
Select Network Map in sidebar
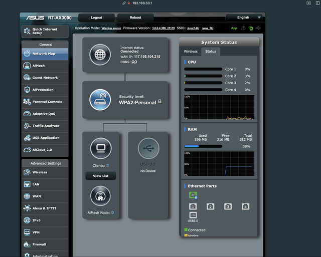coord(45,54)
